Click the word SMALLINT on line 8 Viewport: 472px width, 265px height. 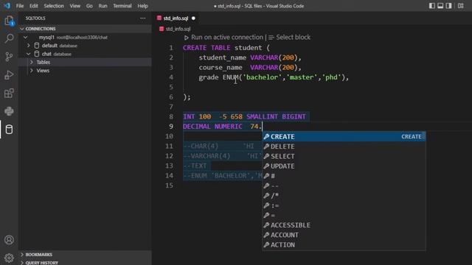pos(262,116)
